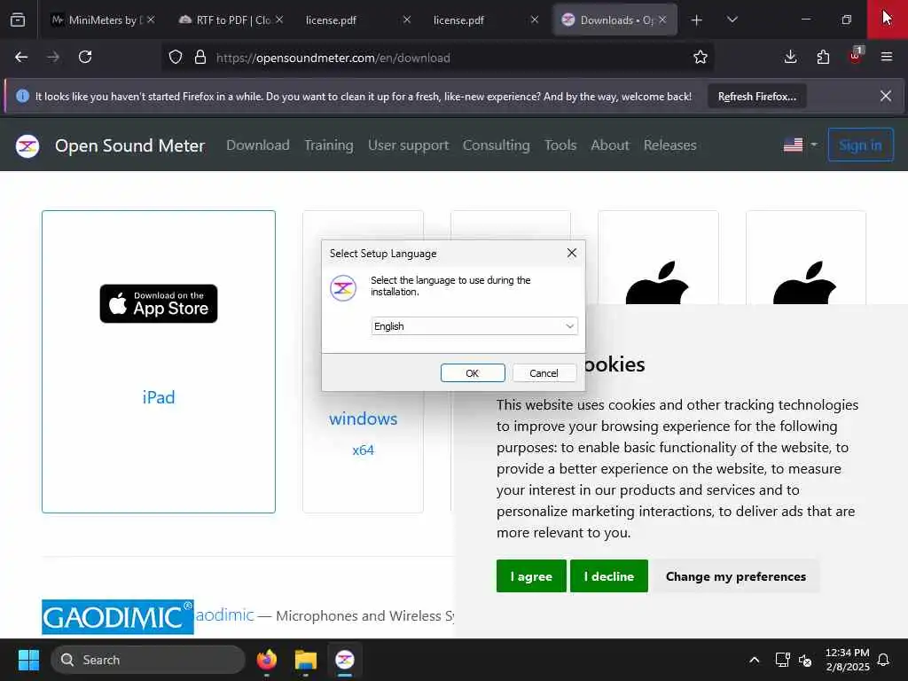Open the clock showing 12:34 PM
The image size is (908, 681).
(847, 660)
